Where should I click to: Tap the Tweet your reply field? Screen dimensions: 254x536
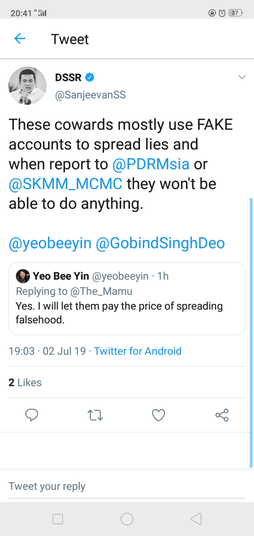pos(127,486)
